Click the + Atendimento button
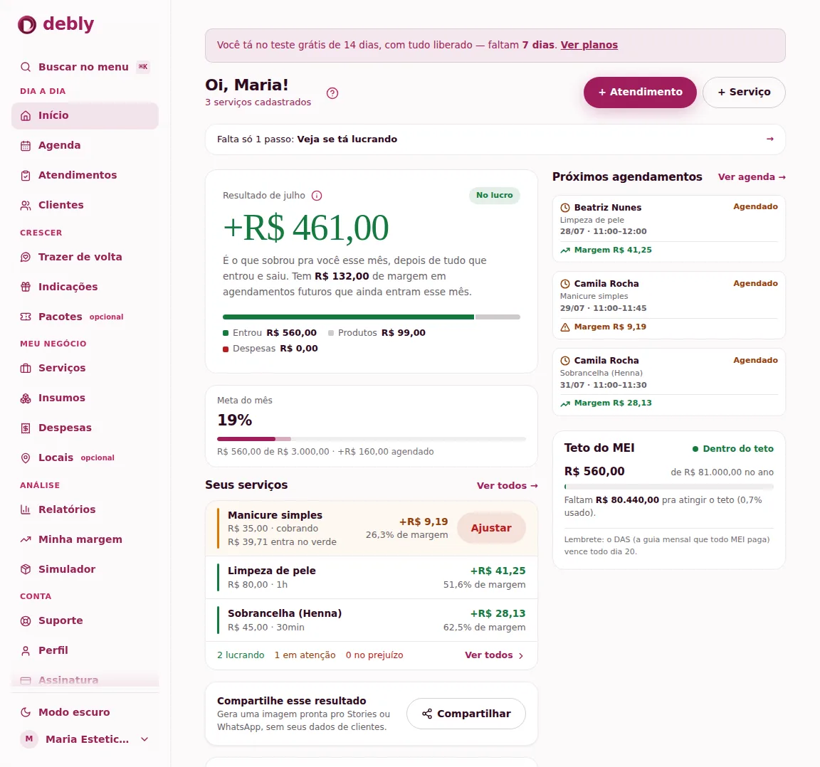This screenshot has height=767, width=820. point(640,92)
